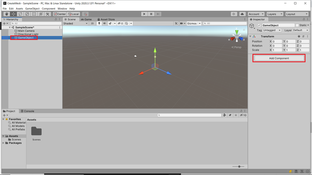
Task: Toggle scene effects with the layers icon
Action: coord(110,23)
